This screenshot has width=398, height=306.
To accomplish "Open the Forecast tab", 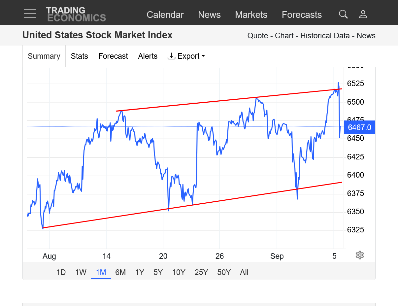I will click(113, 56).
